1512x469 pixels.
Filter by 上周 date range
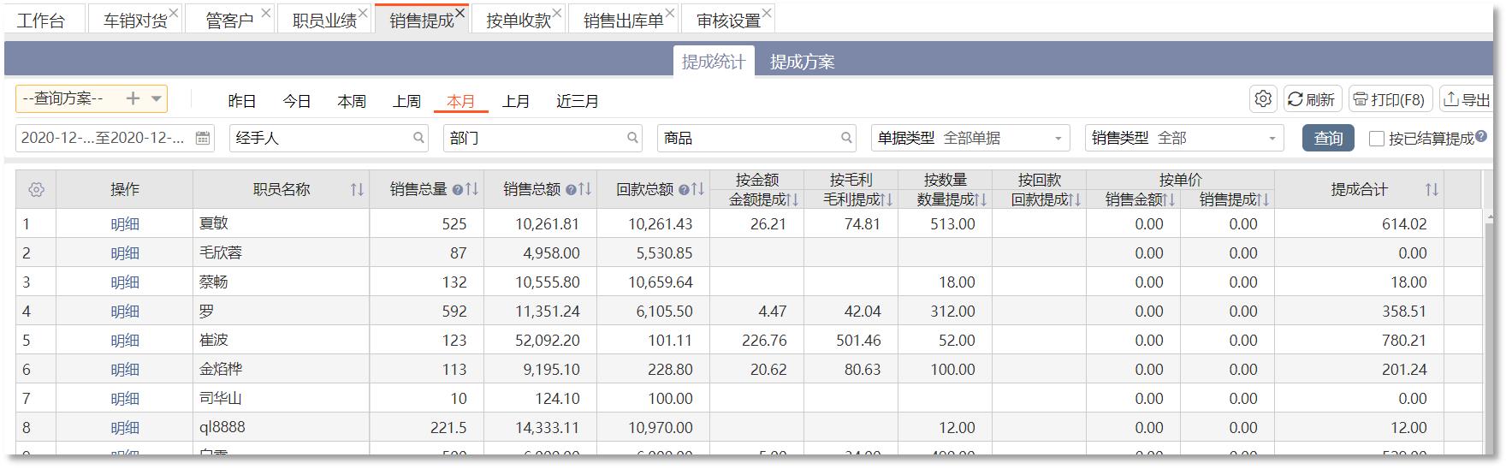pyautogui.click(x=406, y=101)
